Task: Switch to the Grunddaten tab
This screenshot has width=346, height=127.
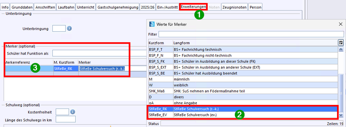Action: point(22,7)
